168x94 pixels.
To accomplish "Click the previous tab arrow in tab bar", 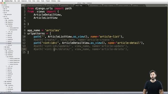I will tap(22, 5).
